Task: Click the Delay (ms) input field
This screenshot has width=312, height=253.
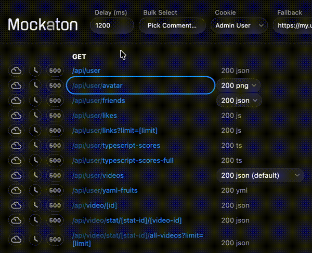Action: coord(112,25)
